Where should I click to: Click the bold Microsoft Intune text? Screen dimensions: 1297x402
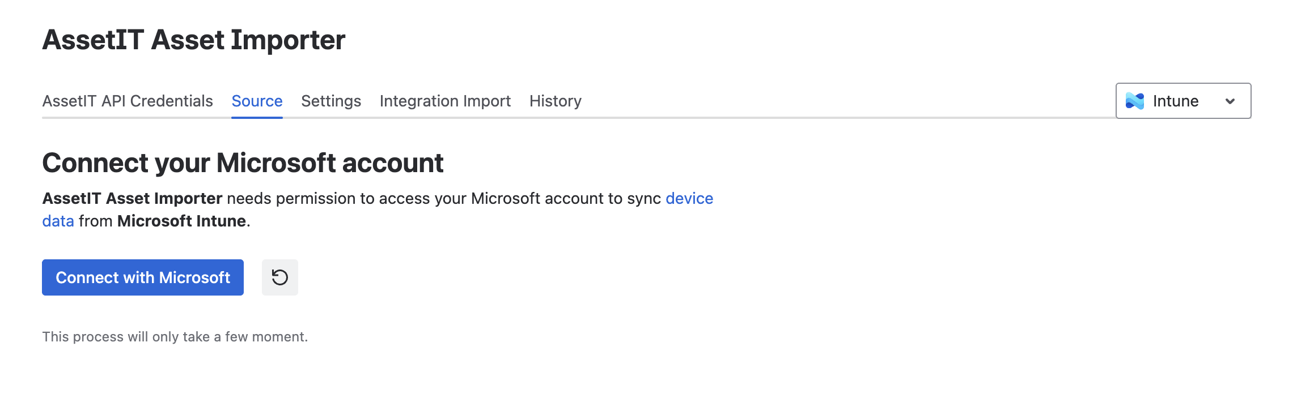click(181, 221)
